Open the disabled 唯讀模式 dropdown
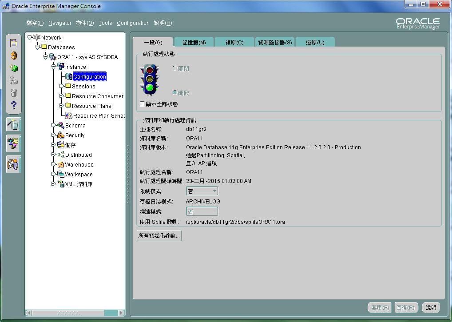 pos(202,211)
